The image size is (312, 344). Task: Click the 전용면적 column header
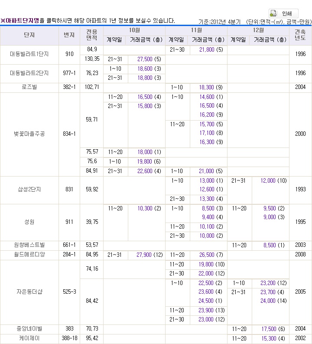click(x=91, y=35)
